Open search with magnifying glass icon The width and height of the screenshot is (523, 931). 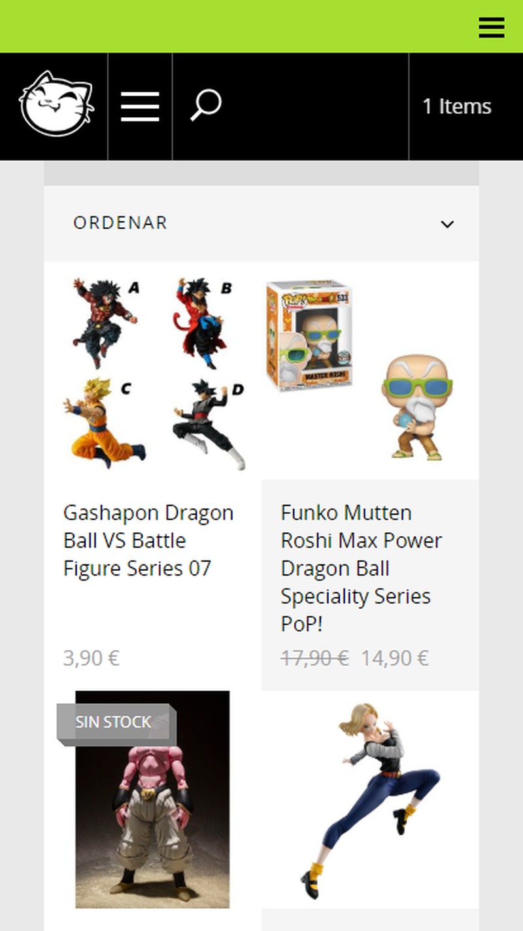[206, 106]
